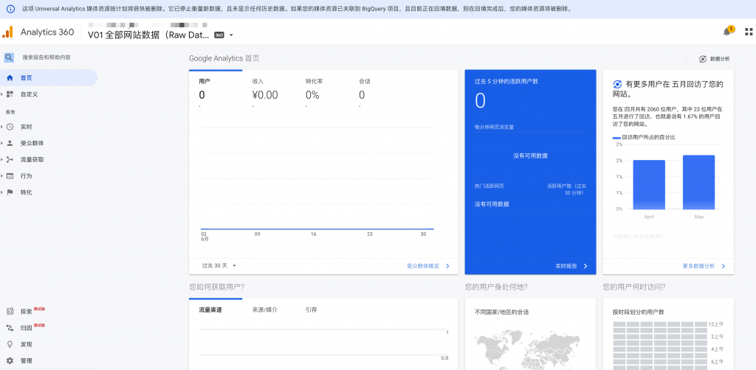Open the 受众群体概览 link
This screenshot has height=370, width=756.
click(423, 265)
